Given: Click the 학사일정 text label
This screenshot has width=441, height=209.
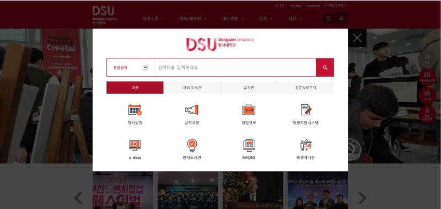Looking at the screenshot, I should point(135,122).
